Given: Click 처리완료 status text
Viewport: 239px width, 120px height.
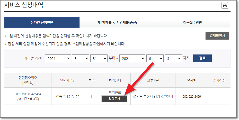Looking at the screenshot, I should tap(115, 93).
